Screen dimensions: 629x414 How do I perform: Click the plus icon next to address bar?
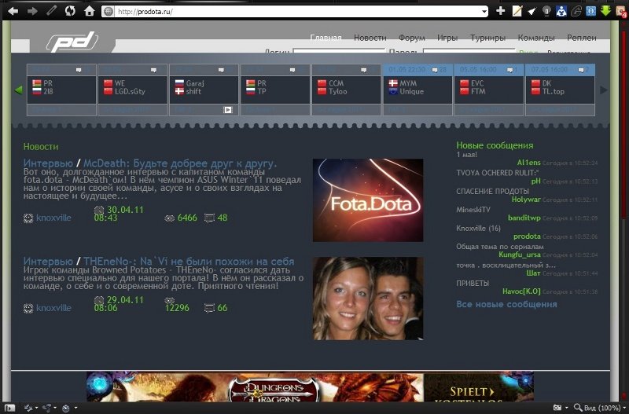(501, 11)
